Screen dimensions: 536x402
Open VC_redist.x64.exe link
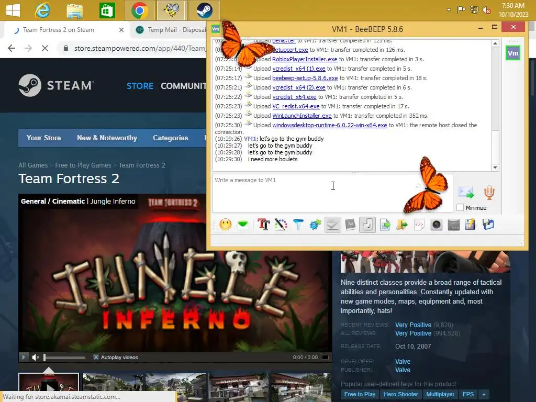pyautogui.click(x=296, y=106)
